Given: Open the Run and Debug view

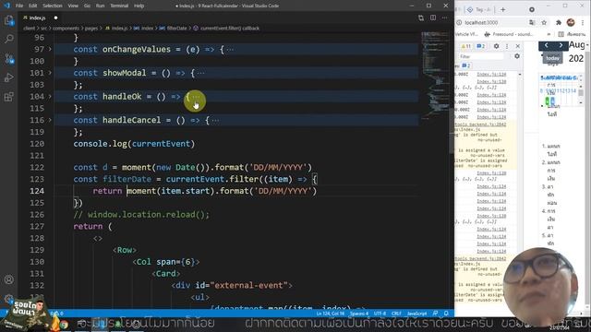Looking at the screenshot, I should point(9,77).
